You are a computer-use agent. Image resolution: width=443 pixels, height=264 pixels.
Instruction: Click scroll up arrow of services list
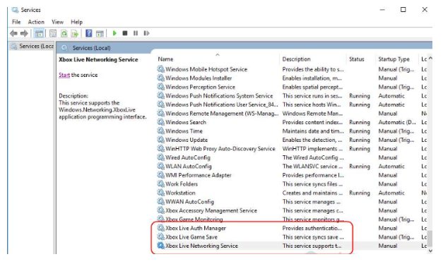(430, 59)
